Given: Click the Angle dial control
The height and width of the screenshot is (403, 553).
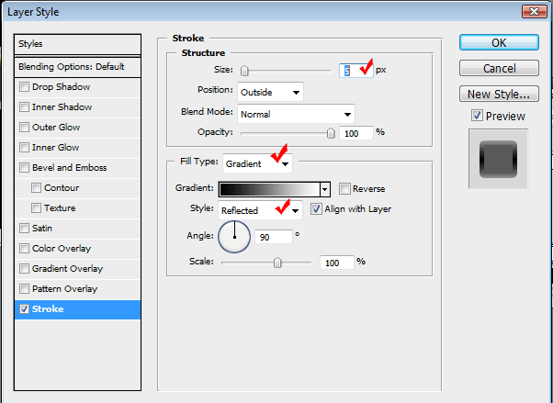Looking at the screenshot, I should click(x=234, y=237).
